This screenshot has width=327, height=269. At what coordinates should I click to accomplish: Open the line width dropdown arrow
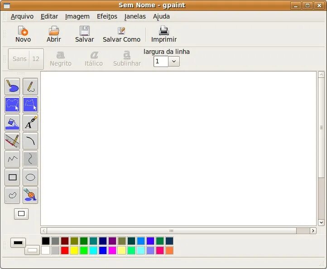click(174, 62)
